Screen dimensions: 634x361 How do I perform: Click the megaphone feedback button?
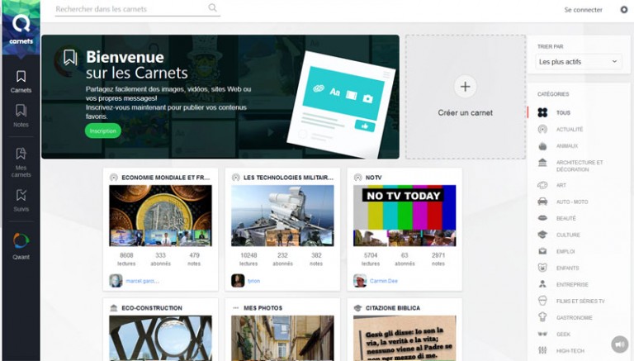(x=620, y=344)
